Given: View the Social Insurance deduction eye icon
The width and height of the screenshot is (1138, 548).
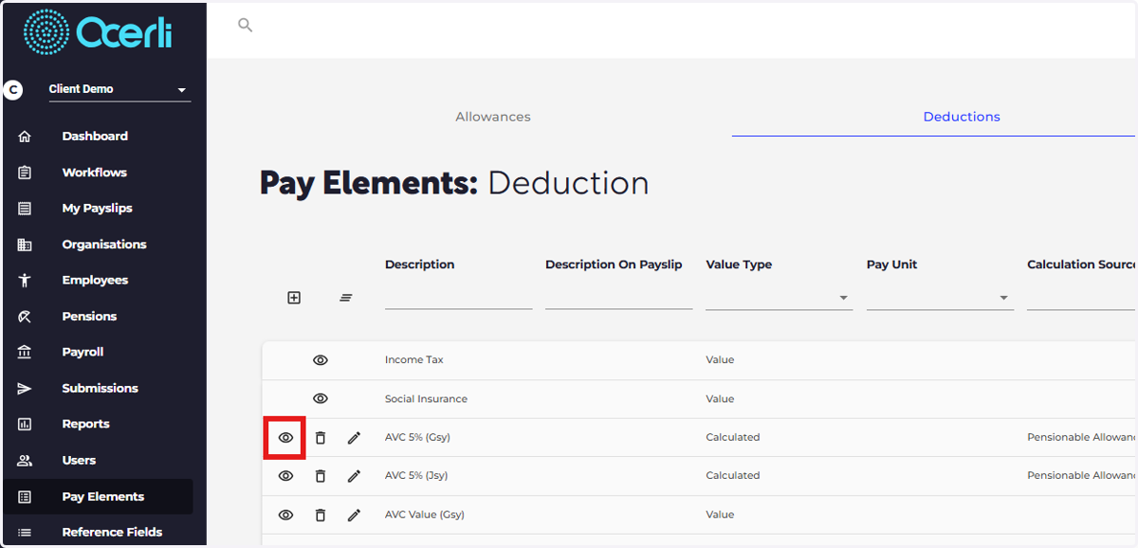Looking at the screenshot, I should (321, 399).
